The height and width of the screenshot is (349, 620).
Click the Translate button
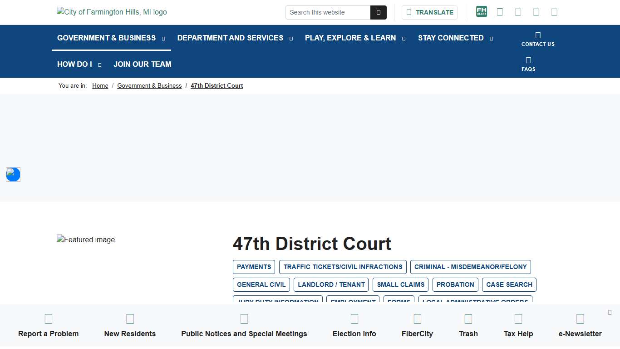pyautogui.click(x=429, y=12)
